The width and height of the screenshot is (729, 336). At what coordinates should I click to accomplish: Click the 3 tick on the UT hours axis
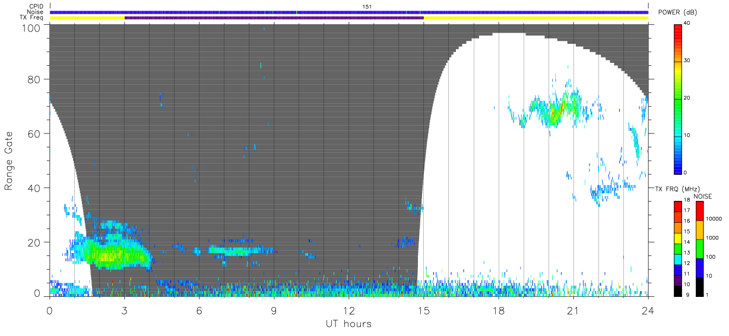[x=124, y=310]
